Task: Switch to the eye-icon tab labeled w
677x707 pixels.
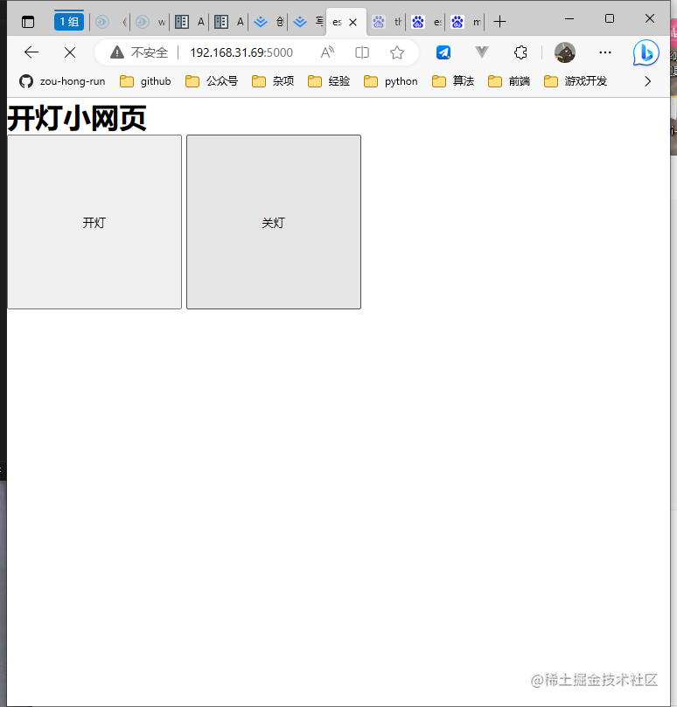Action: [x=150, y=22]
